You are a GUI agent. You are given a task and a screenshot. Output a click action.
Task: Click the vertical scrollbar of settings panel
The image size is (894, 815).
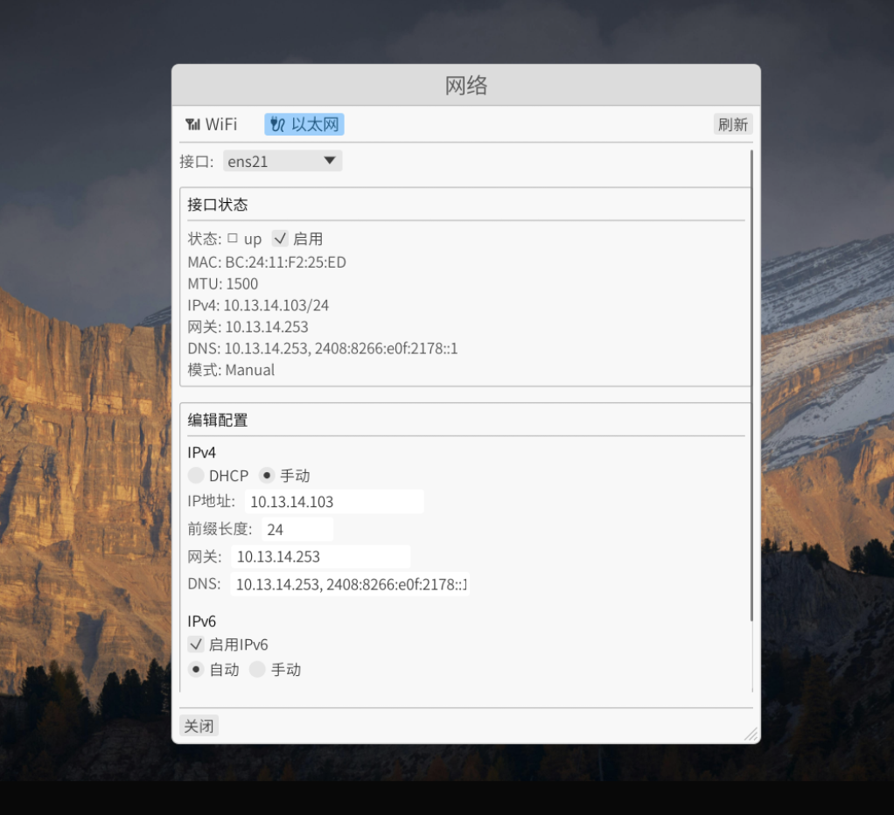point(751,385)
